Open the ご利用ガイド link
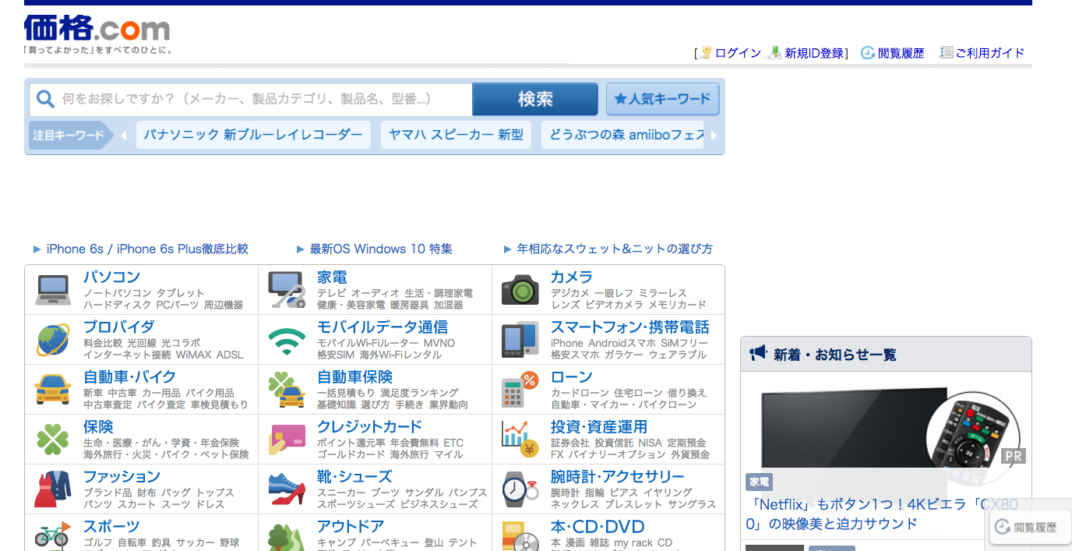This screenshot has height=551, width=1072. pyautogui.click(x=990, y=53)
